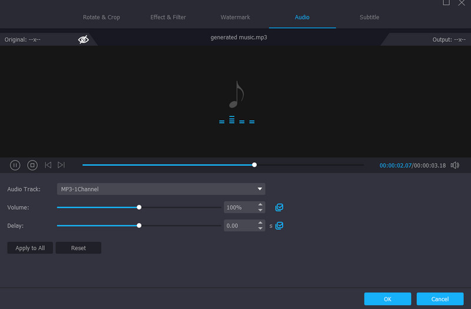
Task: Skip to the previous frame
Action: 48,165
